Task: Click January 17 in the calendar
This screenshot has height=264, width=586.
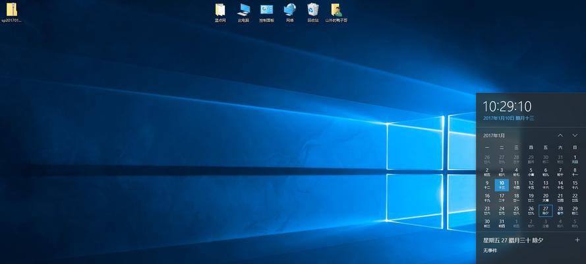Action: (502, 198)
